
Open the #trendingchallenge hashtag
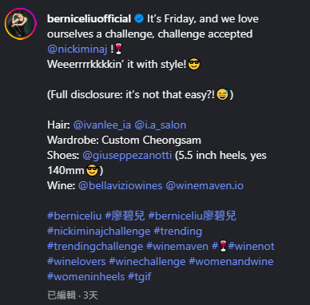pyautogui.click(x=95, y=247)
